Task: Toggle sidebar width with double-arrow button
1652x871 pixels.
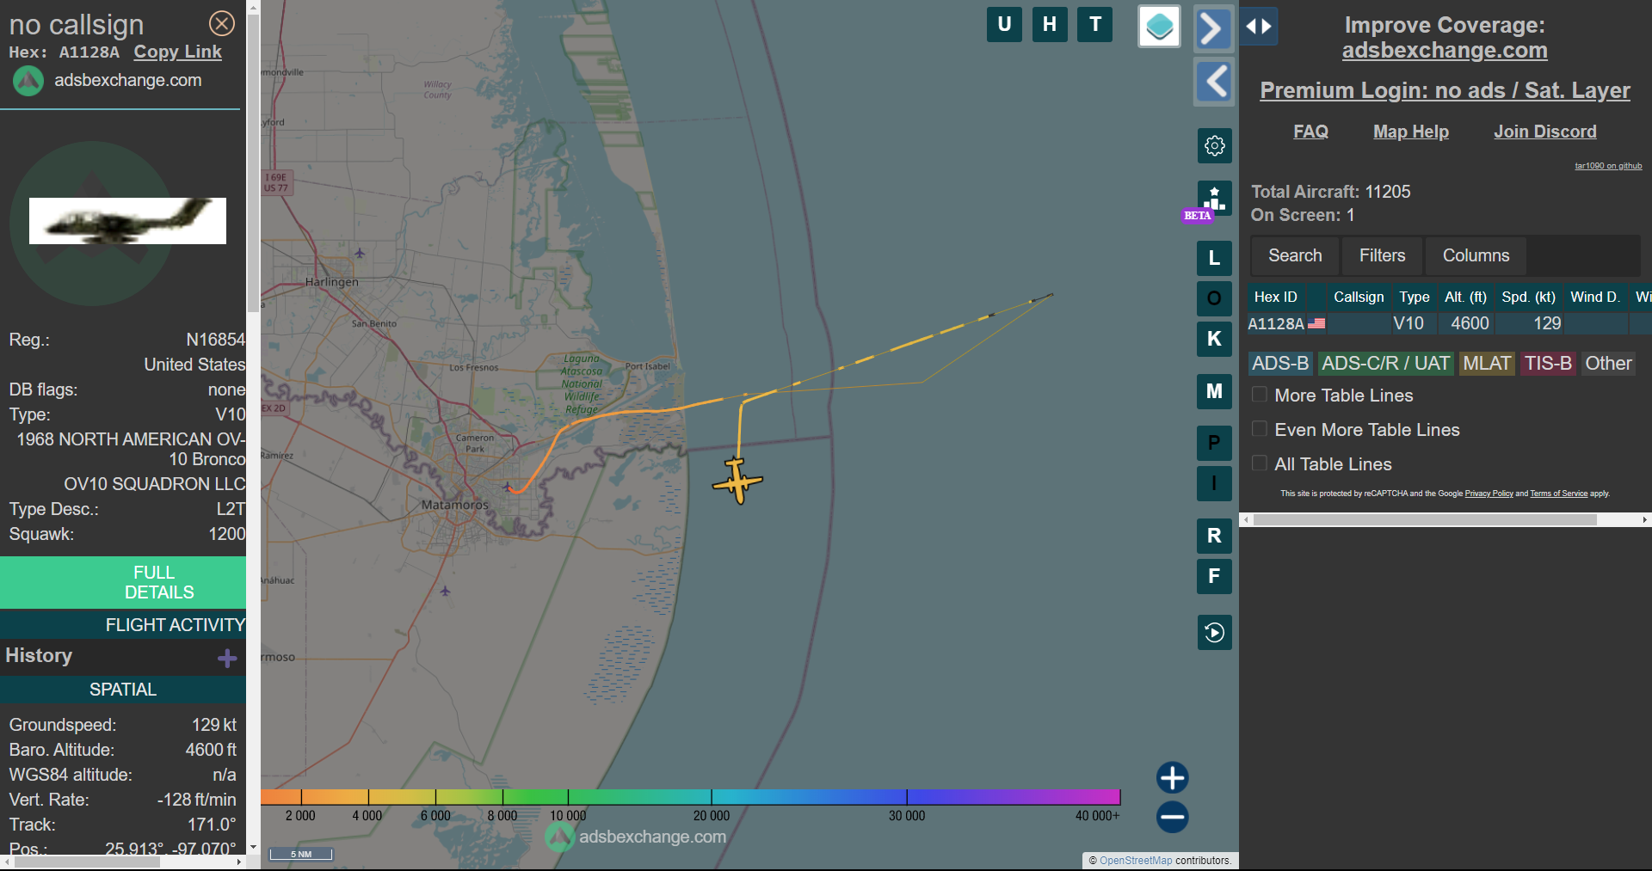Action: point(1259,27)
